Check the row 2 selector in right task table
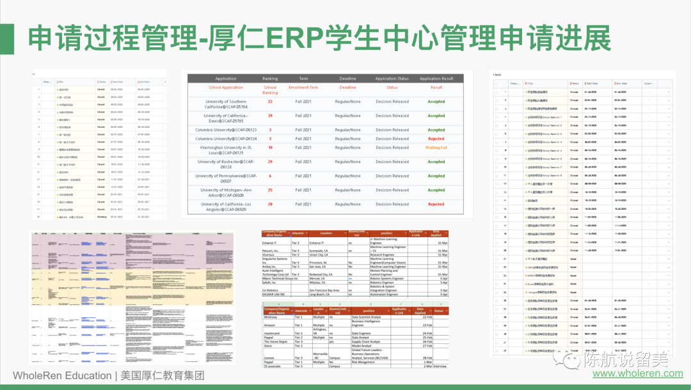Screen dimensions: 691x390 (x=498, y=100)
